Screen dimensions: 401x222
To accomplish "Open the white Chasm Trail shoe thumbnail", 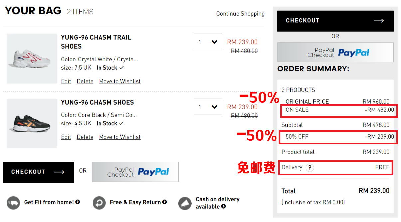I will pyautogui.click(x=32, y=58).
